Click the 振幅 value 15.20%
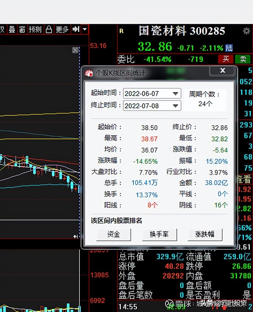This screenshot has height=312, width=253. click(x=217, y=161)
